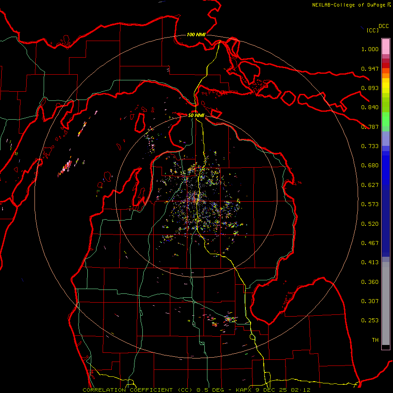Click the 0.733 scale value
Screen dimensions: 393x393
[370, 146]
